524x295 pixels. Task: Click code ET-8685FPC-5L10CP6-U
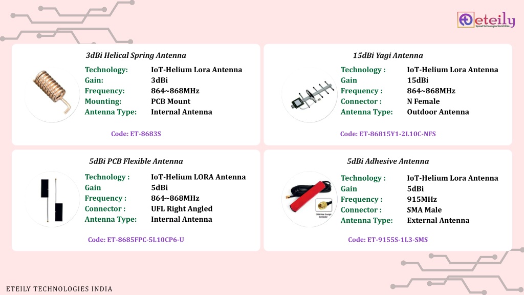tap(136, 240)
